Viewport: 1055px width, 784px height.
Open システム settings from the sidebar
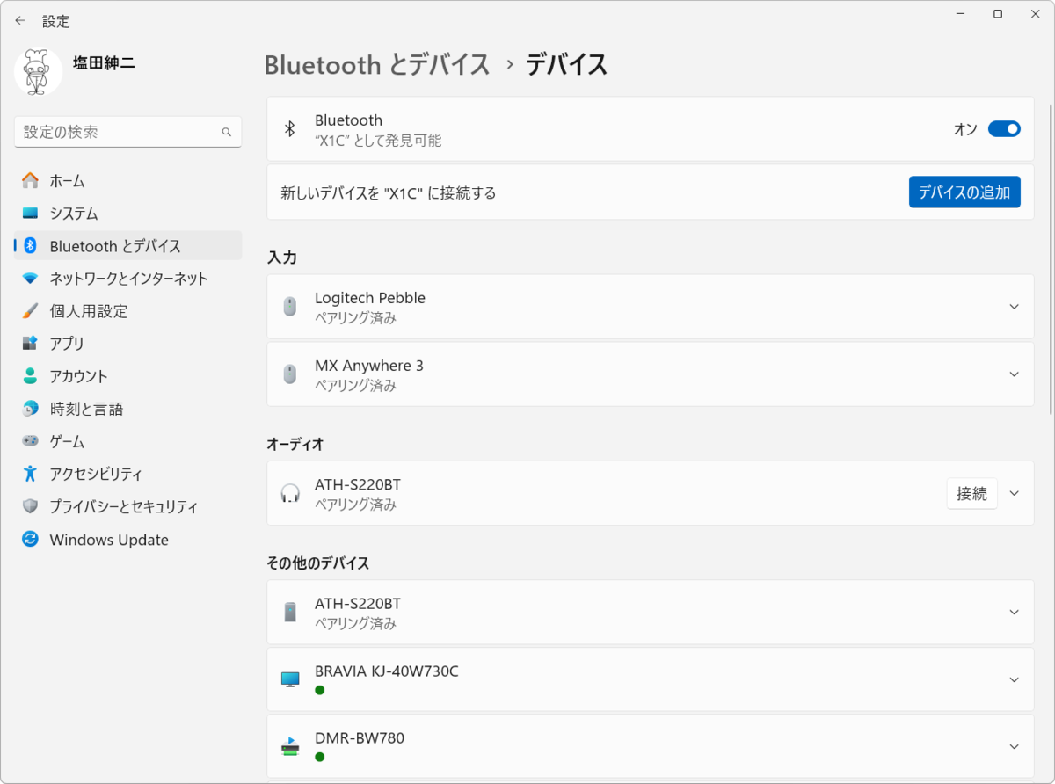(30, 213)
